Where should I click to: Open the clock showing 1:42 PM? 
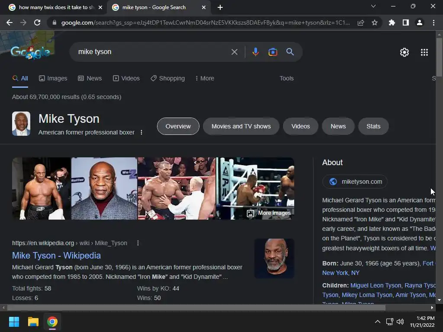[x=422, y=322]
